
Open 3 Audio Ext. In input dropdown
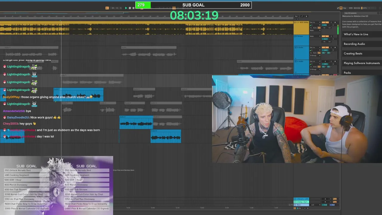point(315,47)
